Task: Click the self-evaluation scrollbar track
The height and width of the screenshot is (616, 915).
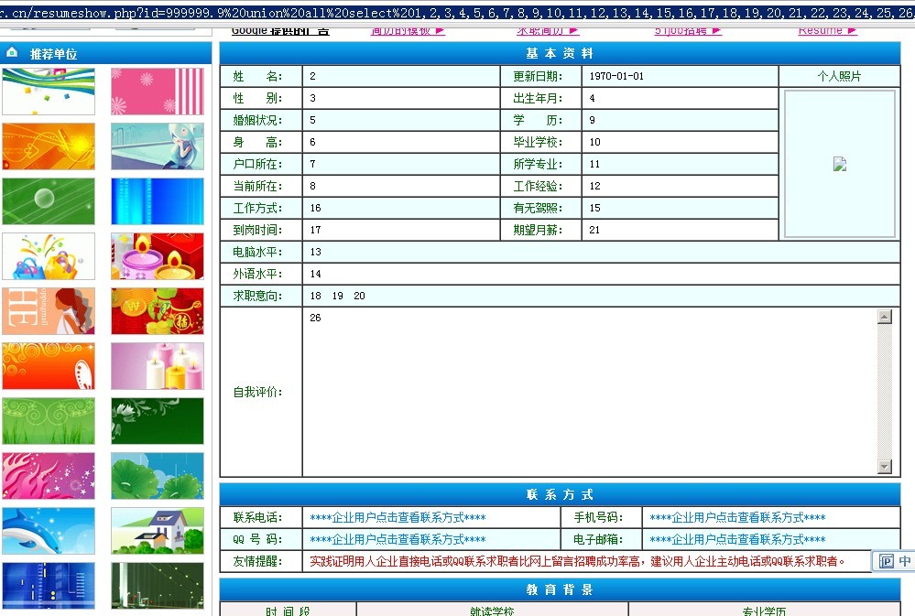Action: [885, 392]
